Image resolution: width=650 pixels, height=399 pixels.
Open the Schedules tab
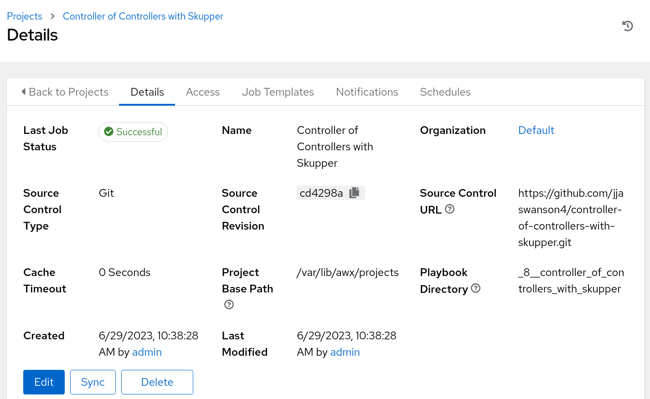445,92
